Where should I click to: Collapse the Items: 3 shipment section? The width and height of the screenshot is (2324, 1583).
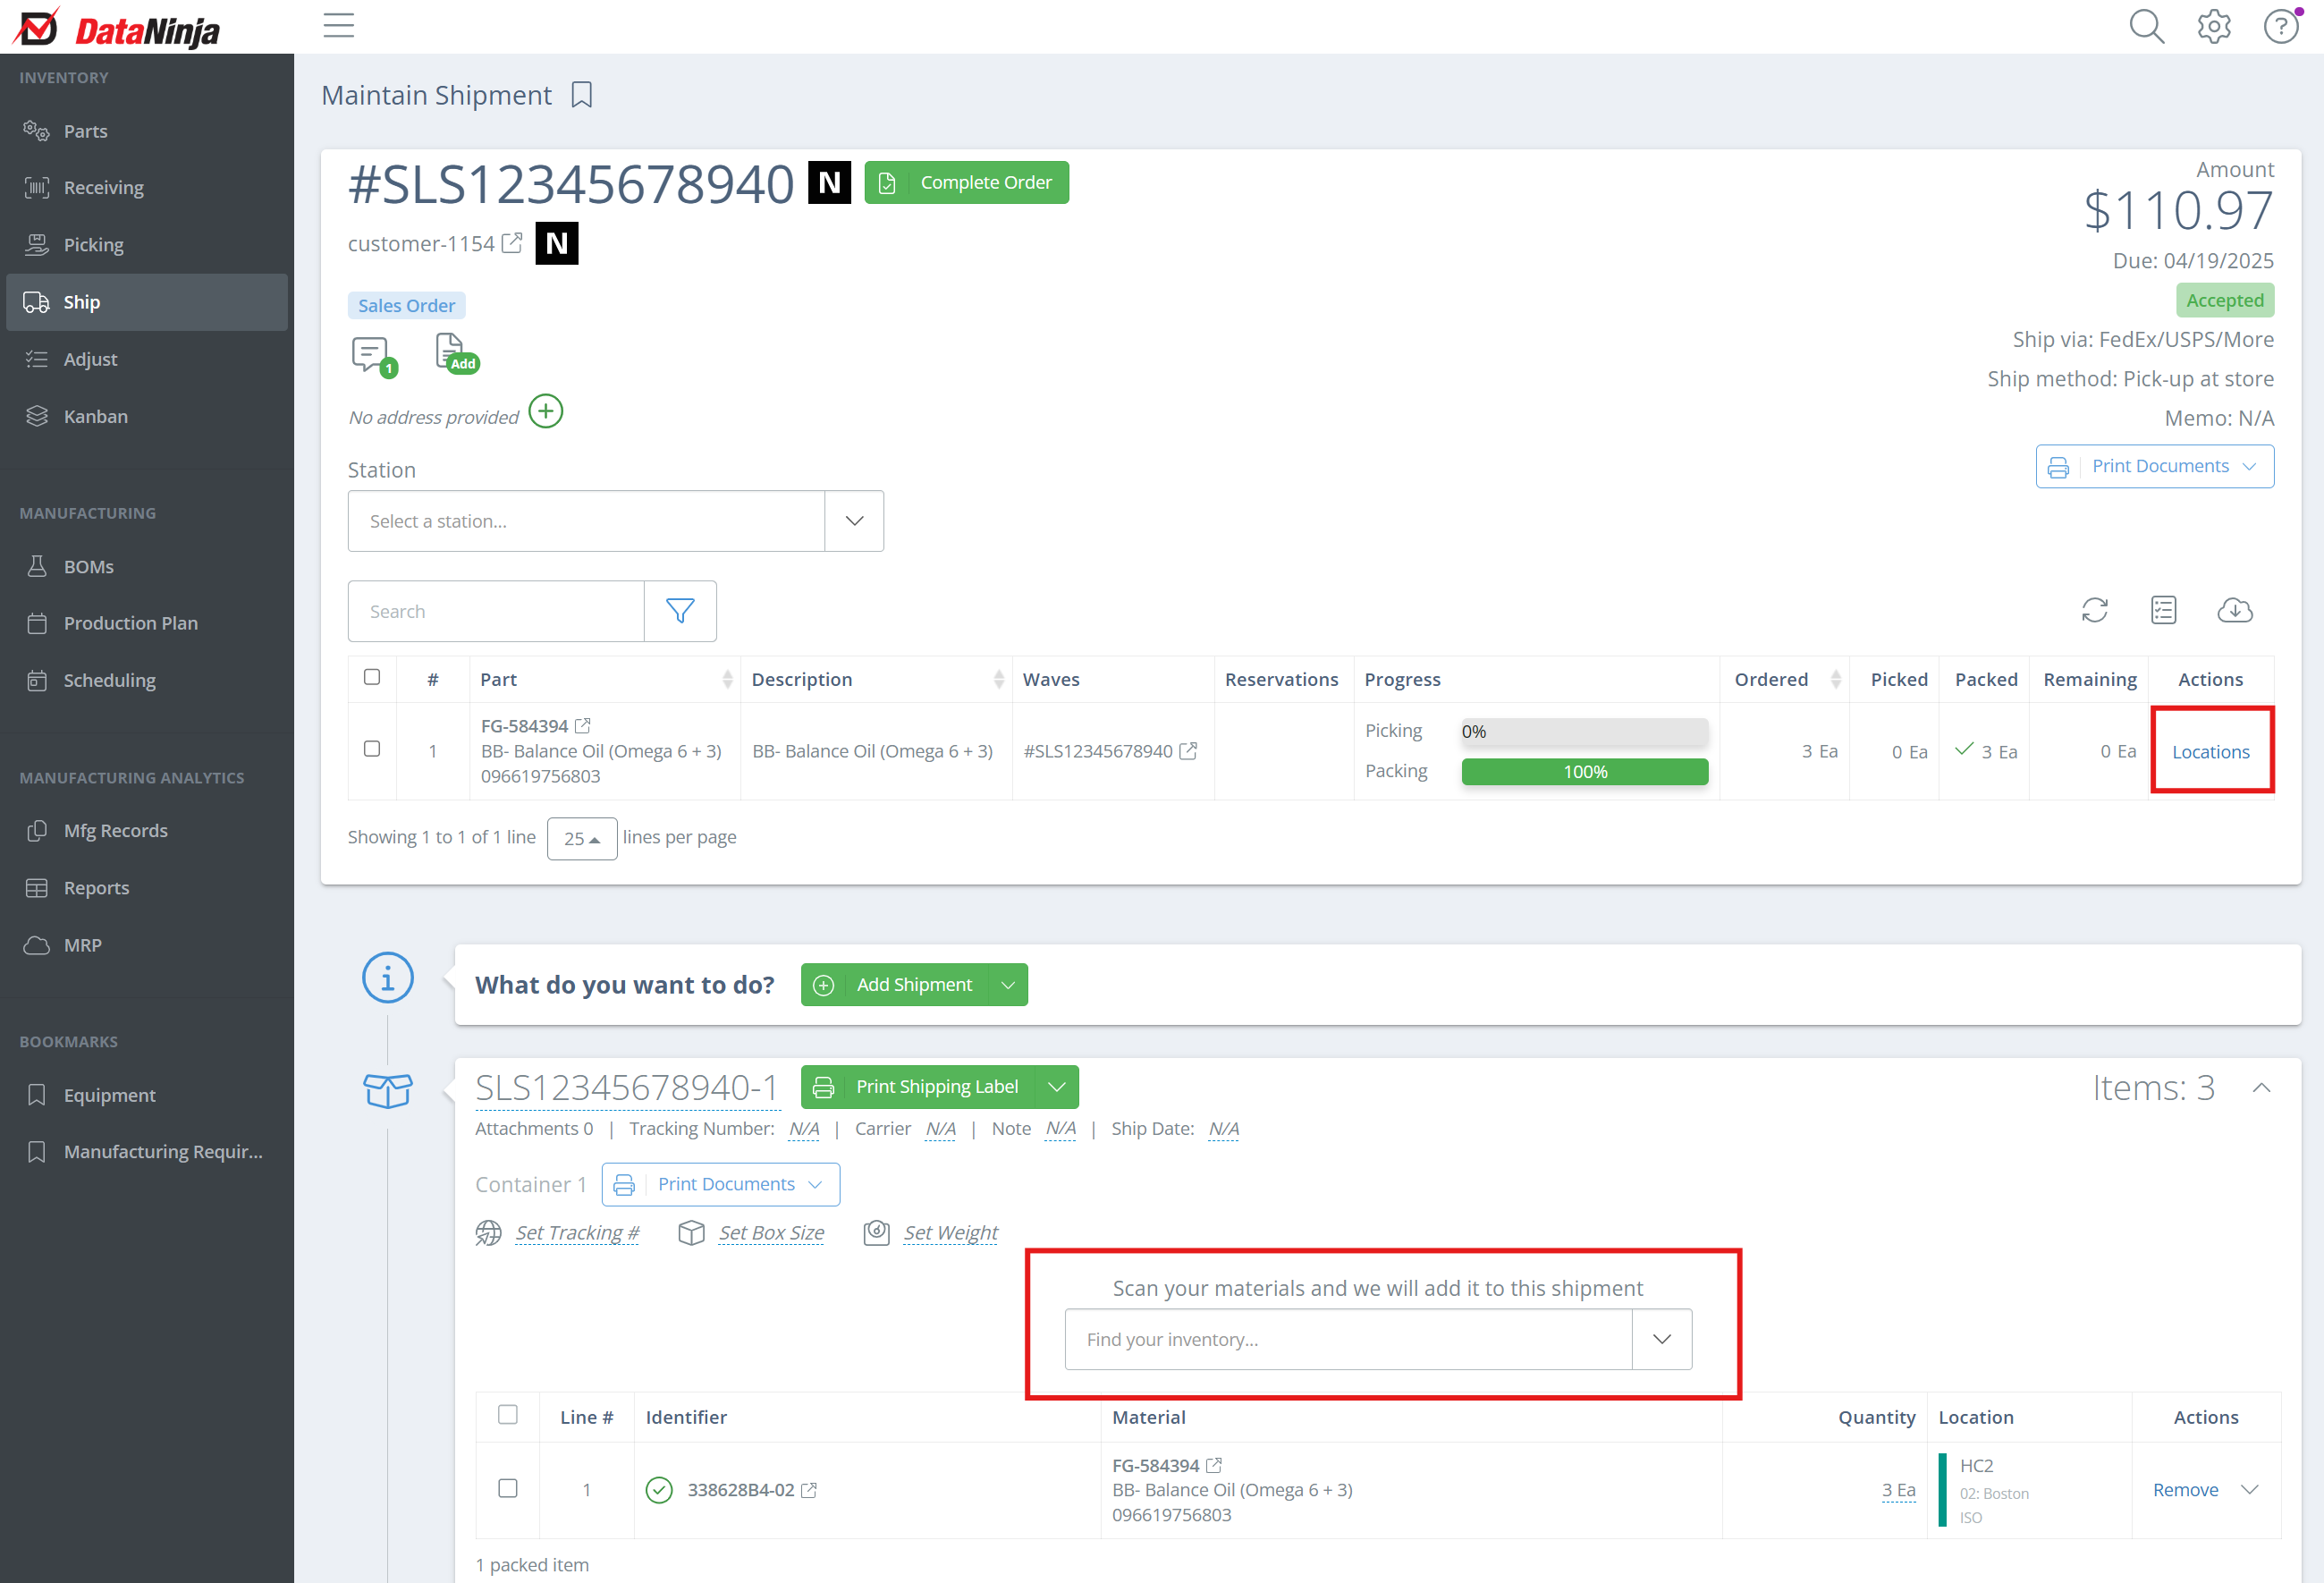[2261, 1088]
